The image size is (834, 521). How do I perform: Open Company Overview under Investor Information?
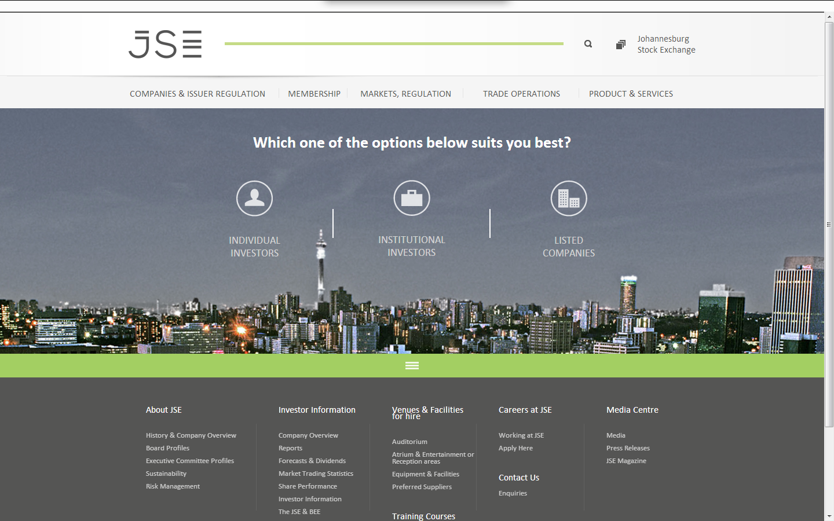pos(308,435)
